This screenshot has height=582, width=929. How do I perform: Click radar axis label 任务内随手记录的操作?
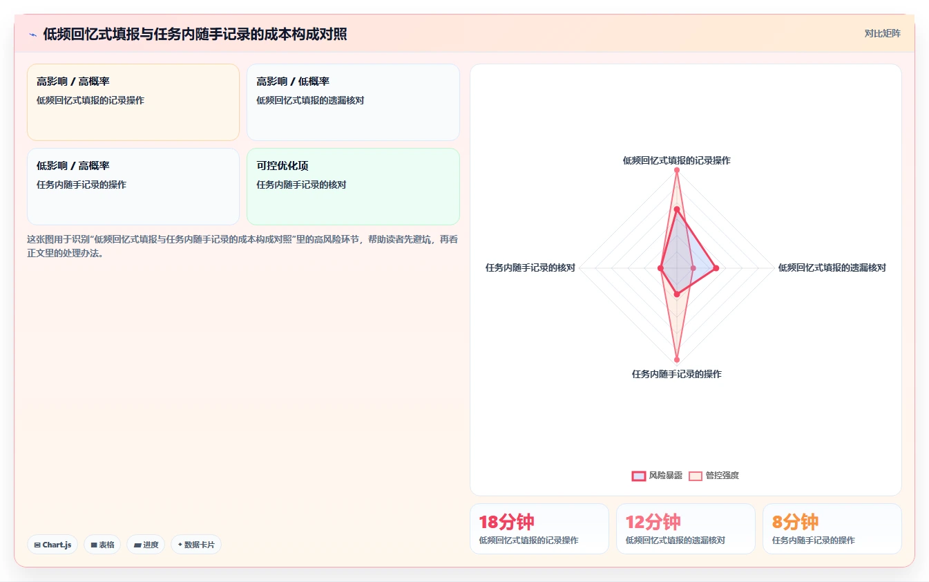pyautogui.click(x=676, y=374)
